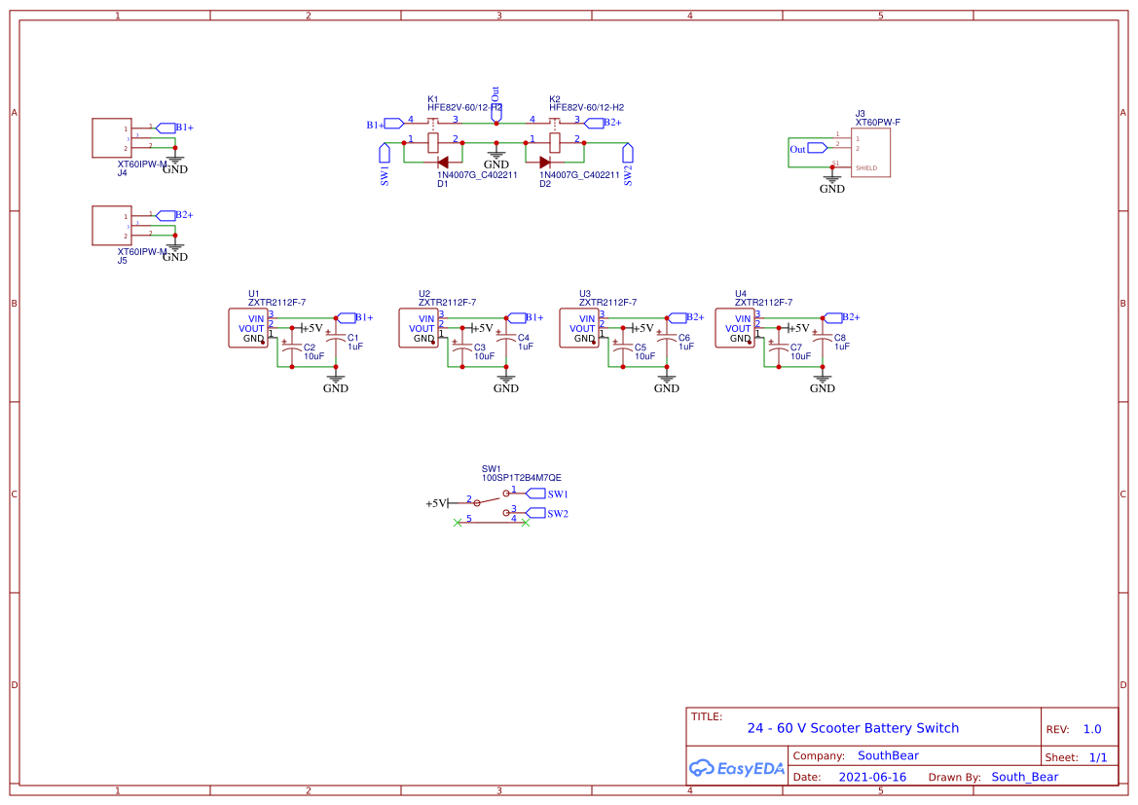
Task: Click the SouthBear company name text
Action: click(x=887, y=755)
